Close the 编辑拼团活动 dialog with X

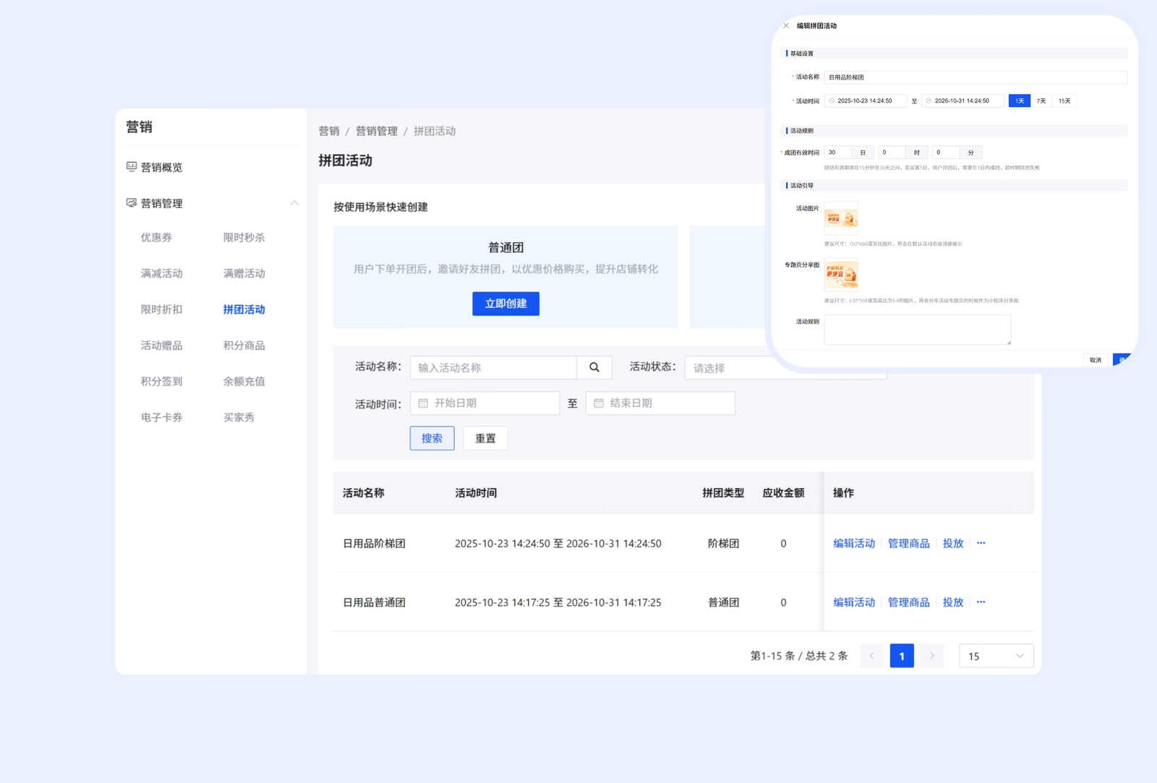click(786, 26)
